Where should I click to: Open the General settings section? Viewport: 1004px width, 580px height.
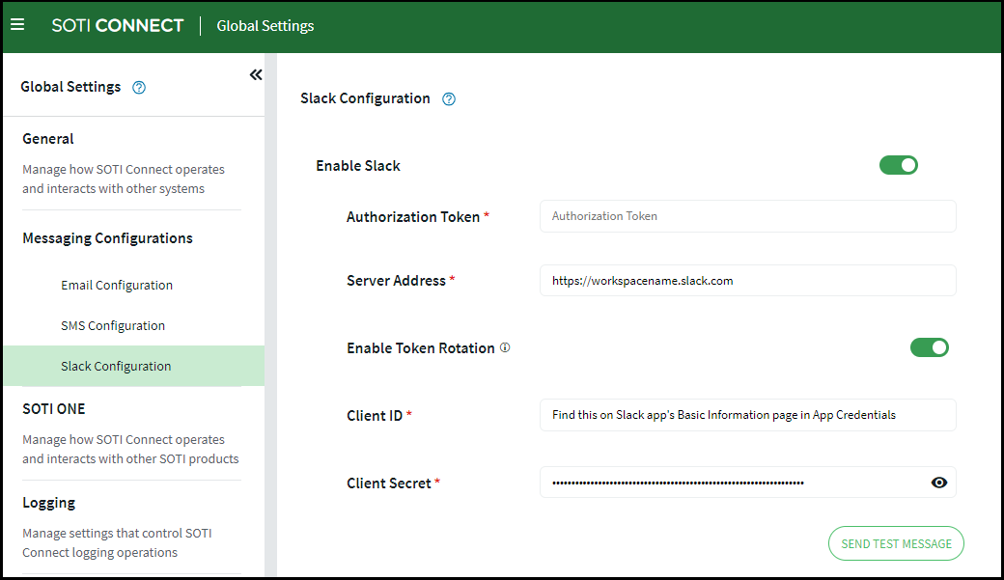pos(48,139)
